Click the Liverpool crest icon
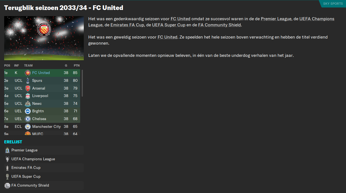The width and height of the screenshot is (346, 193). point(27,96)
